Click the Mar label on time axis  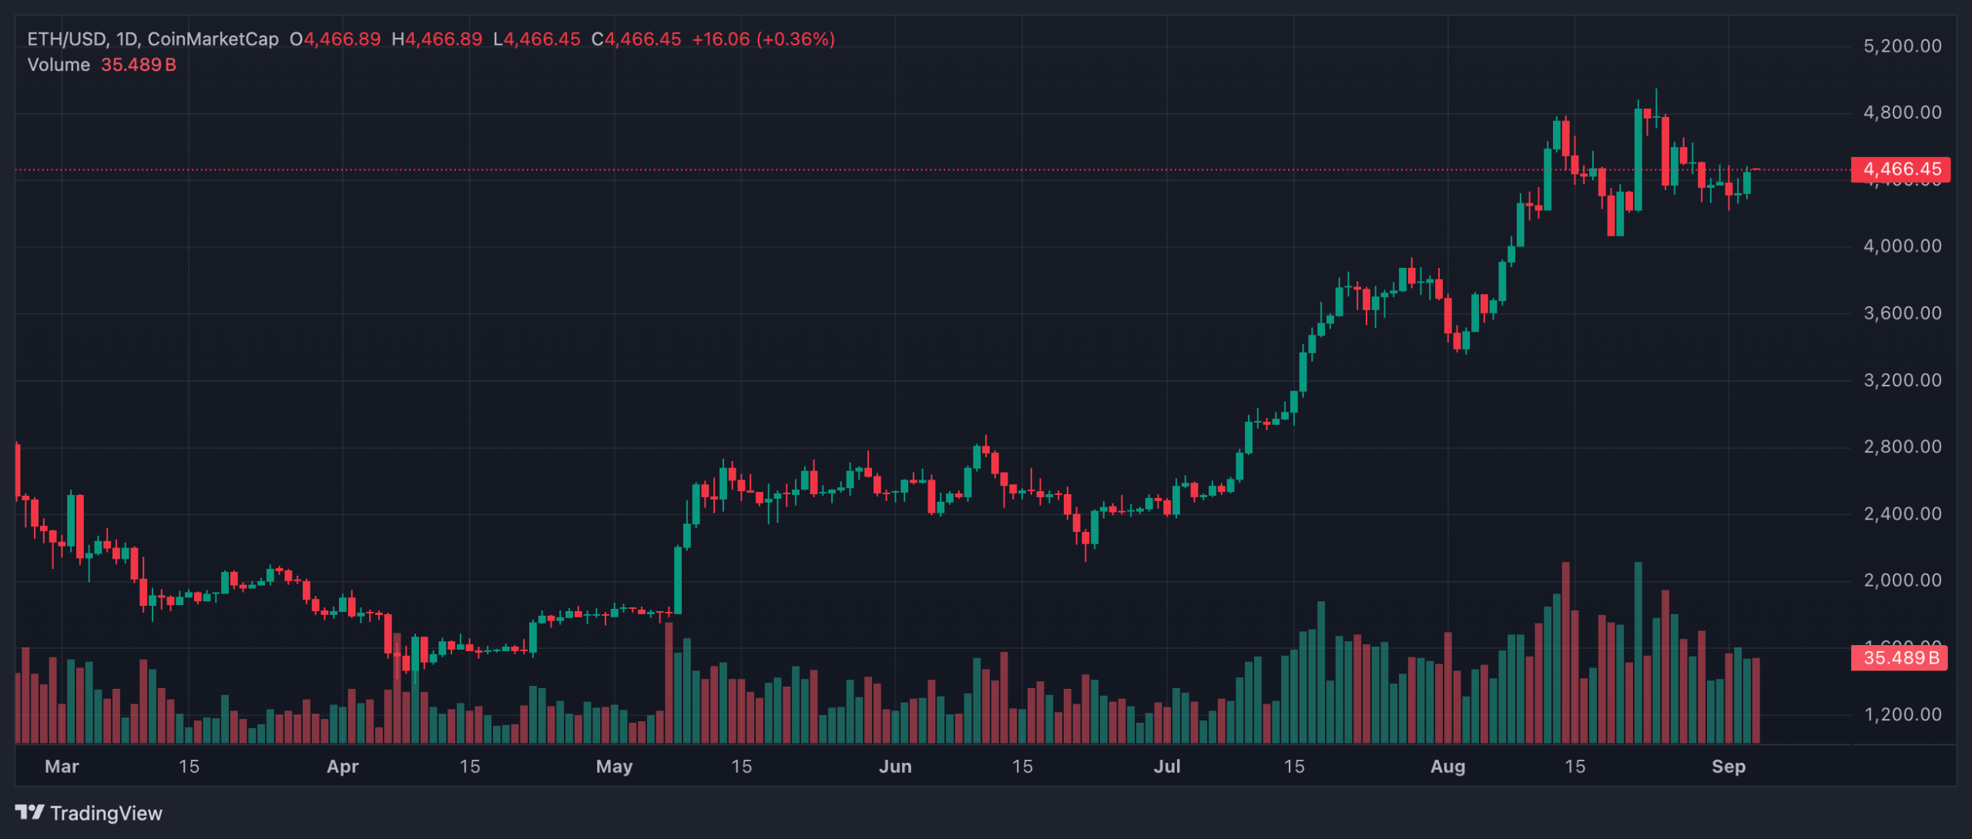click(62, 766)
